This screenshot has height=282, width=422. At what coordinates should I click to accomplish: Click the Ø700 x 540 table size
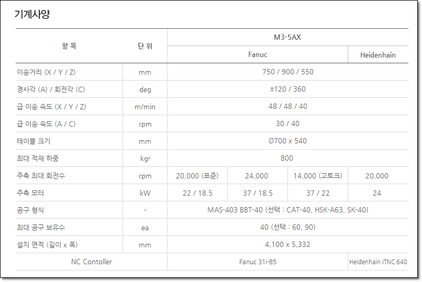[x=287, y=141]
